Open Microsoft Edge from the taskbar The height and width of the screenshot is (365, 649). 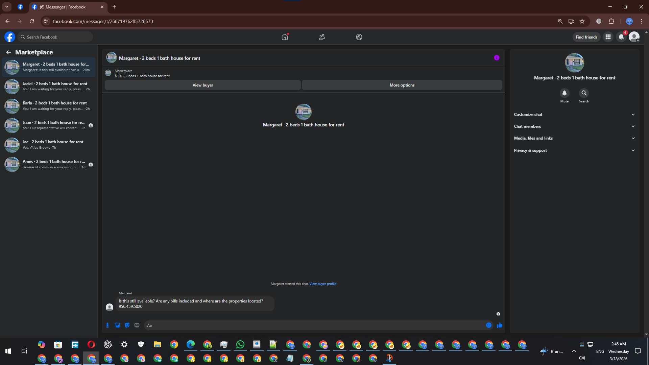[191, 344]
